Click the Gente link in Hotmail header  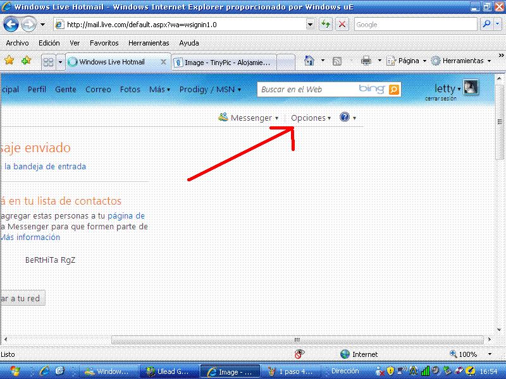66,89
